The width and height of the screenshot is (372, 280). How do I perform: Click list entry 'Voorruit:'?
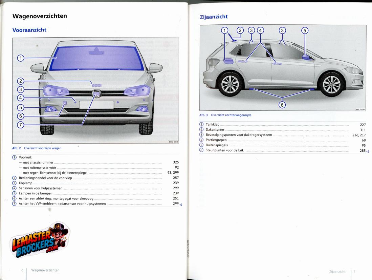click(x=25, y=157)
